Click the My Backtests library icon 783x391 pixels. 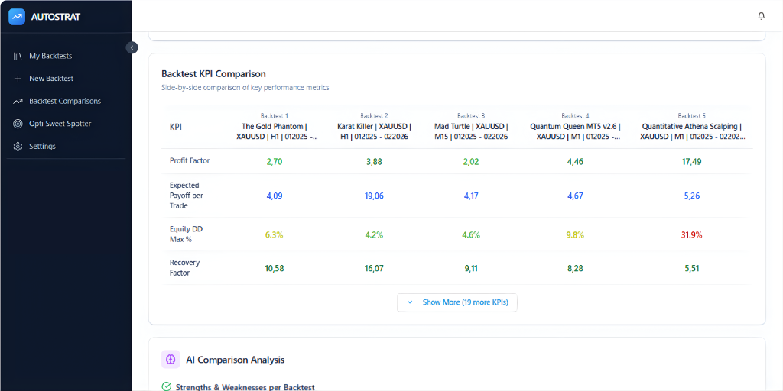click(x=18, y=56)
